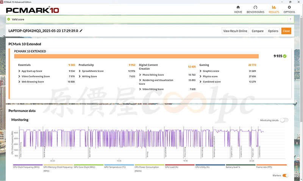The image size is (303, 181).
Task: Expand Physics score
Action: coord(200,76)
